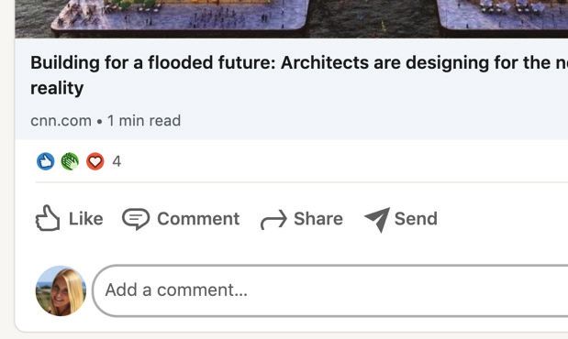Open the blonde woman profile avatar
The height and width of the screenshot is (339, 568).
(61, 290)
